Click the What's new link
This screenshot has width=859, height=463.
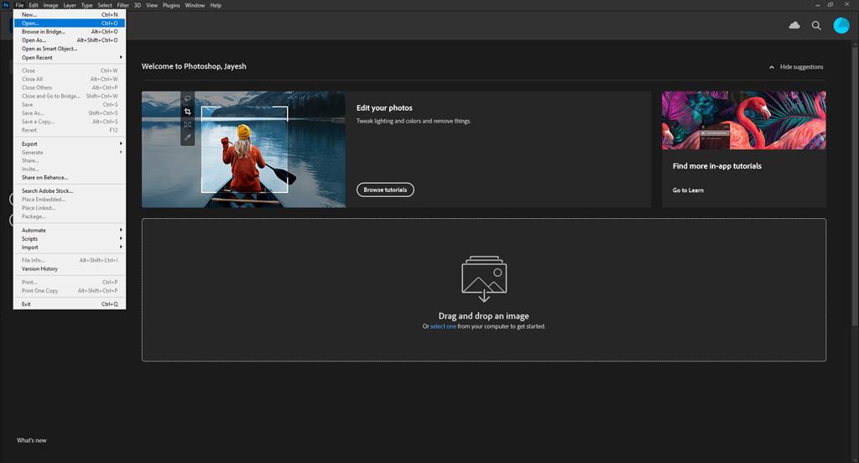(32, 440)
